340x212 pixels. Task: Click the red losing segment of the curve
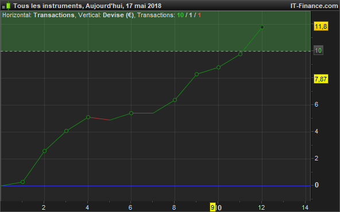click(100, 119)
